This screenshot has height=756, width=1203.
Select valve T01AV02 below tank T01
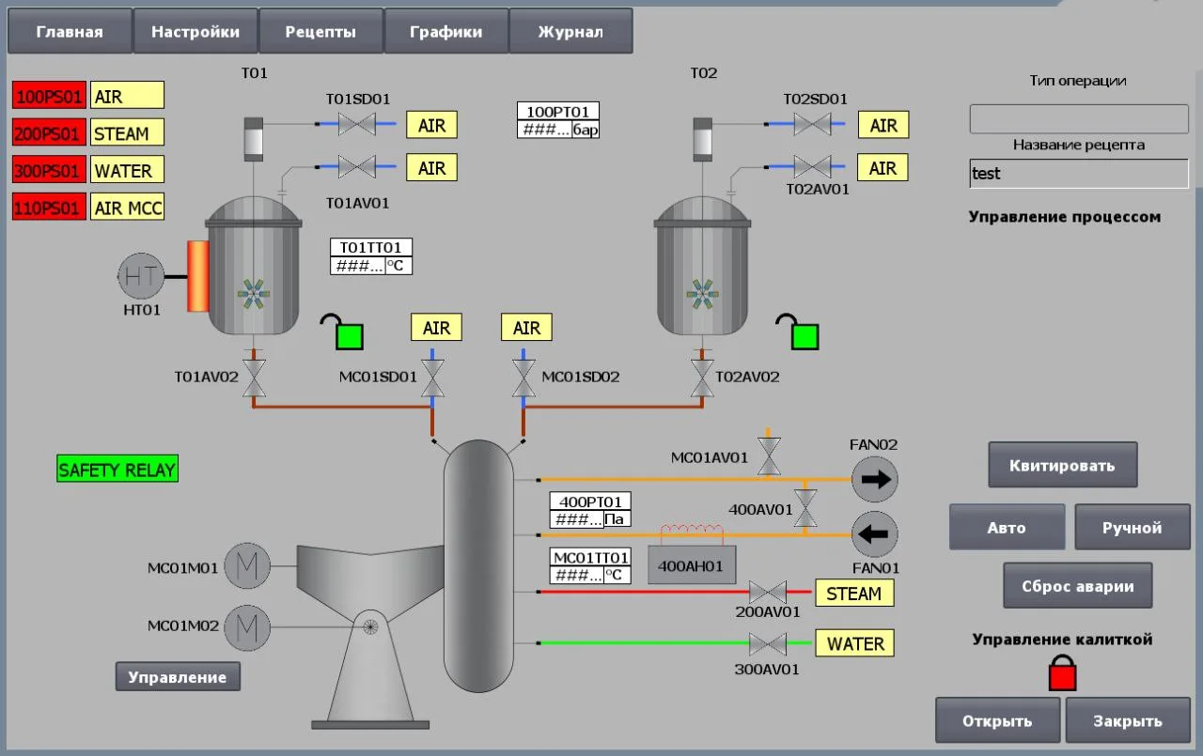click(x=255, y=378)
